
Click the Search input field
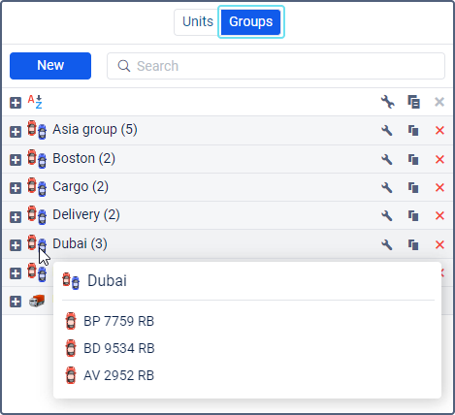point(276,66)
